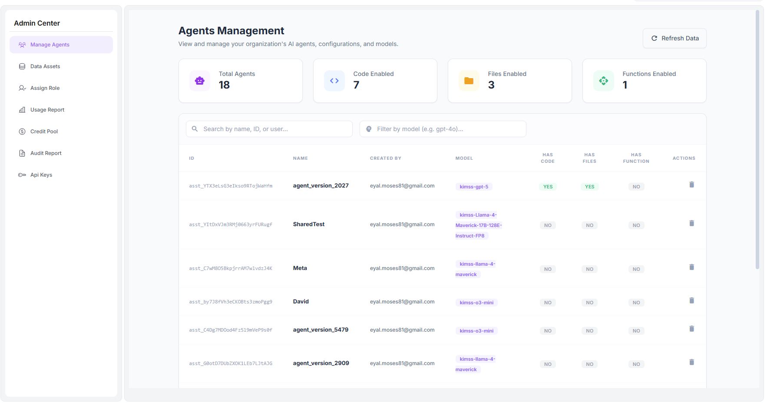Click the Search by name input field
The width and height of the screenshot is (767, 405).
point(269,128)
